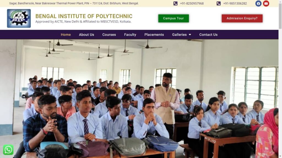The width and height of the screenshot is (282, 158).
Task: Open WhatsApp chat icon
Action: 8,149
